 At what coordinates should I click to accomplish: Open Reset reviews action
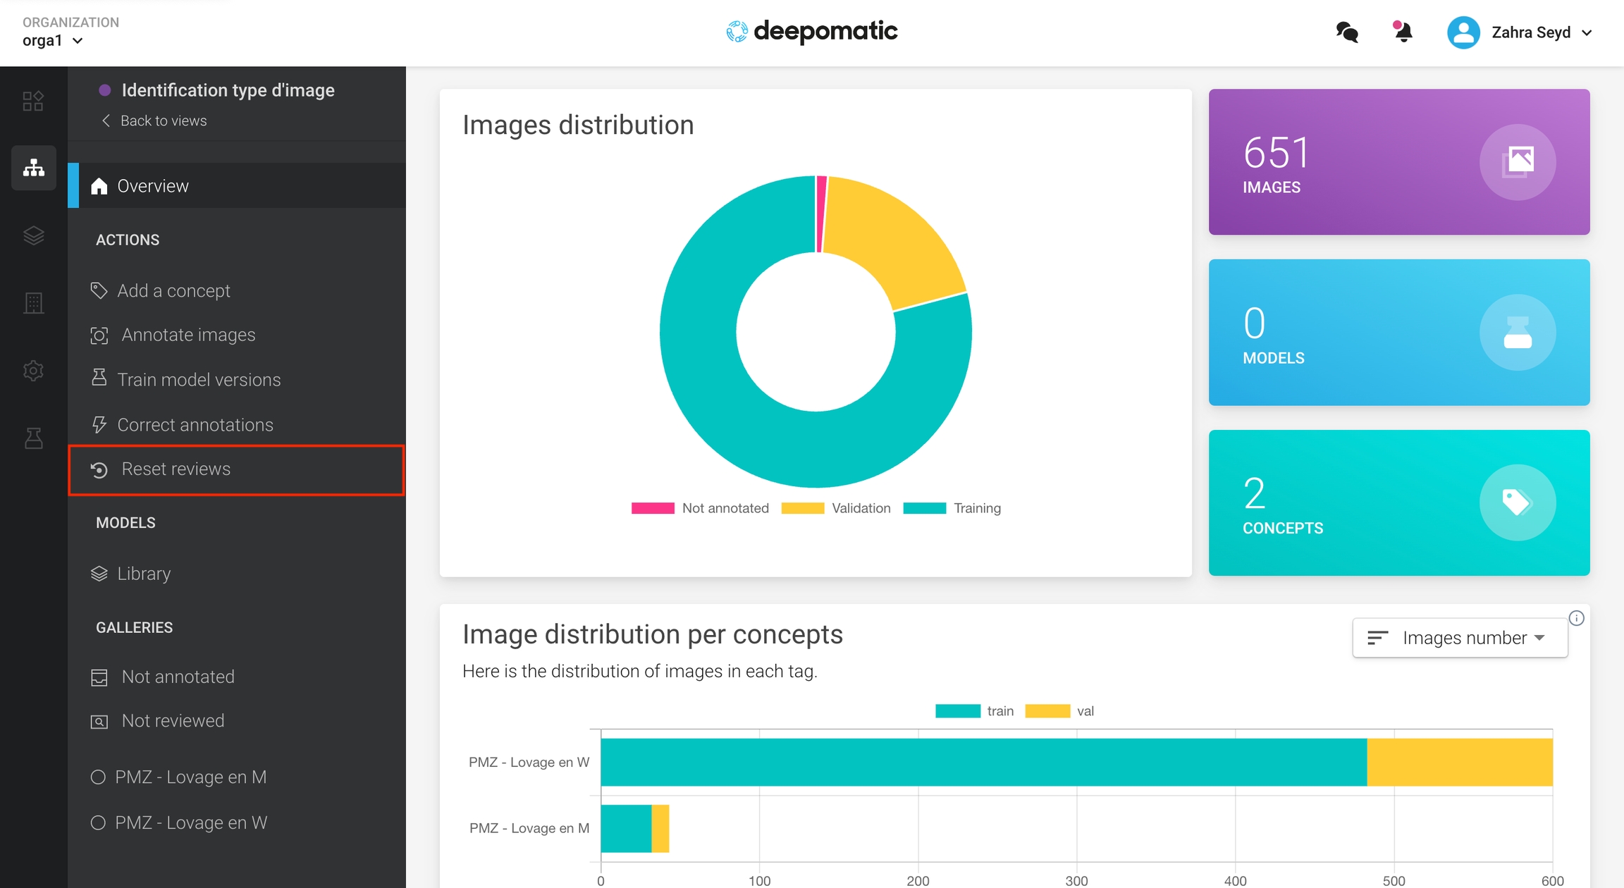[176, 469]
